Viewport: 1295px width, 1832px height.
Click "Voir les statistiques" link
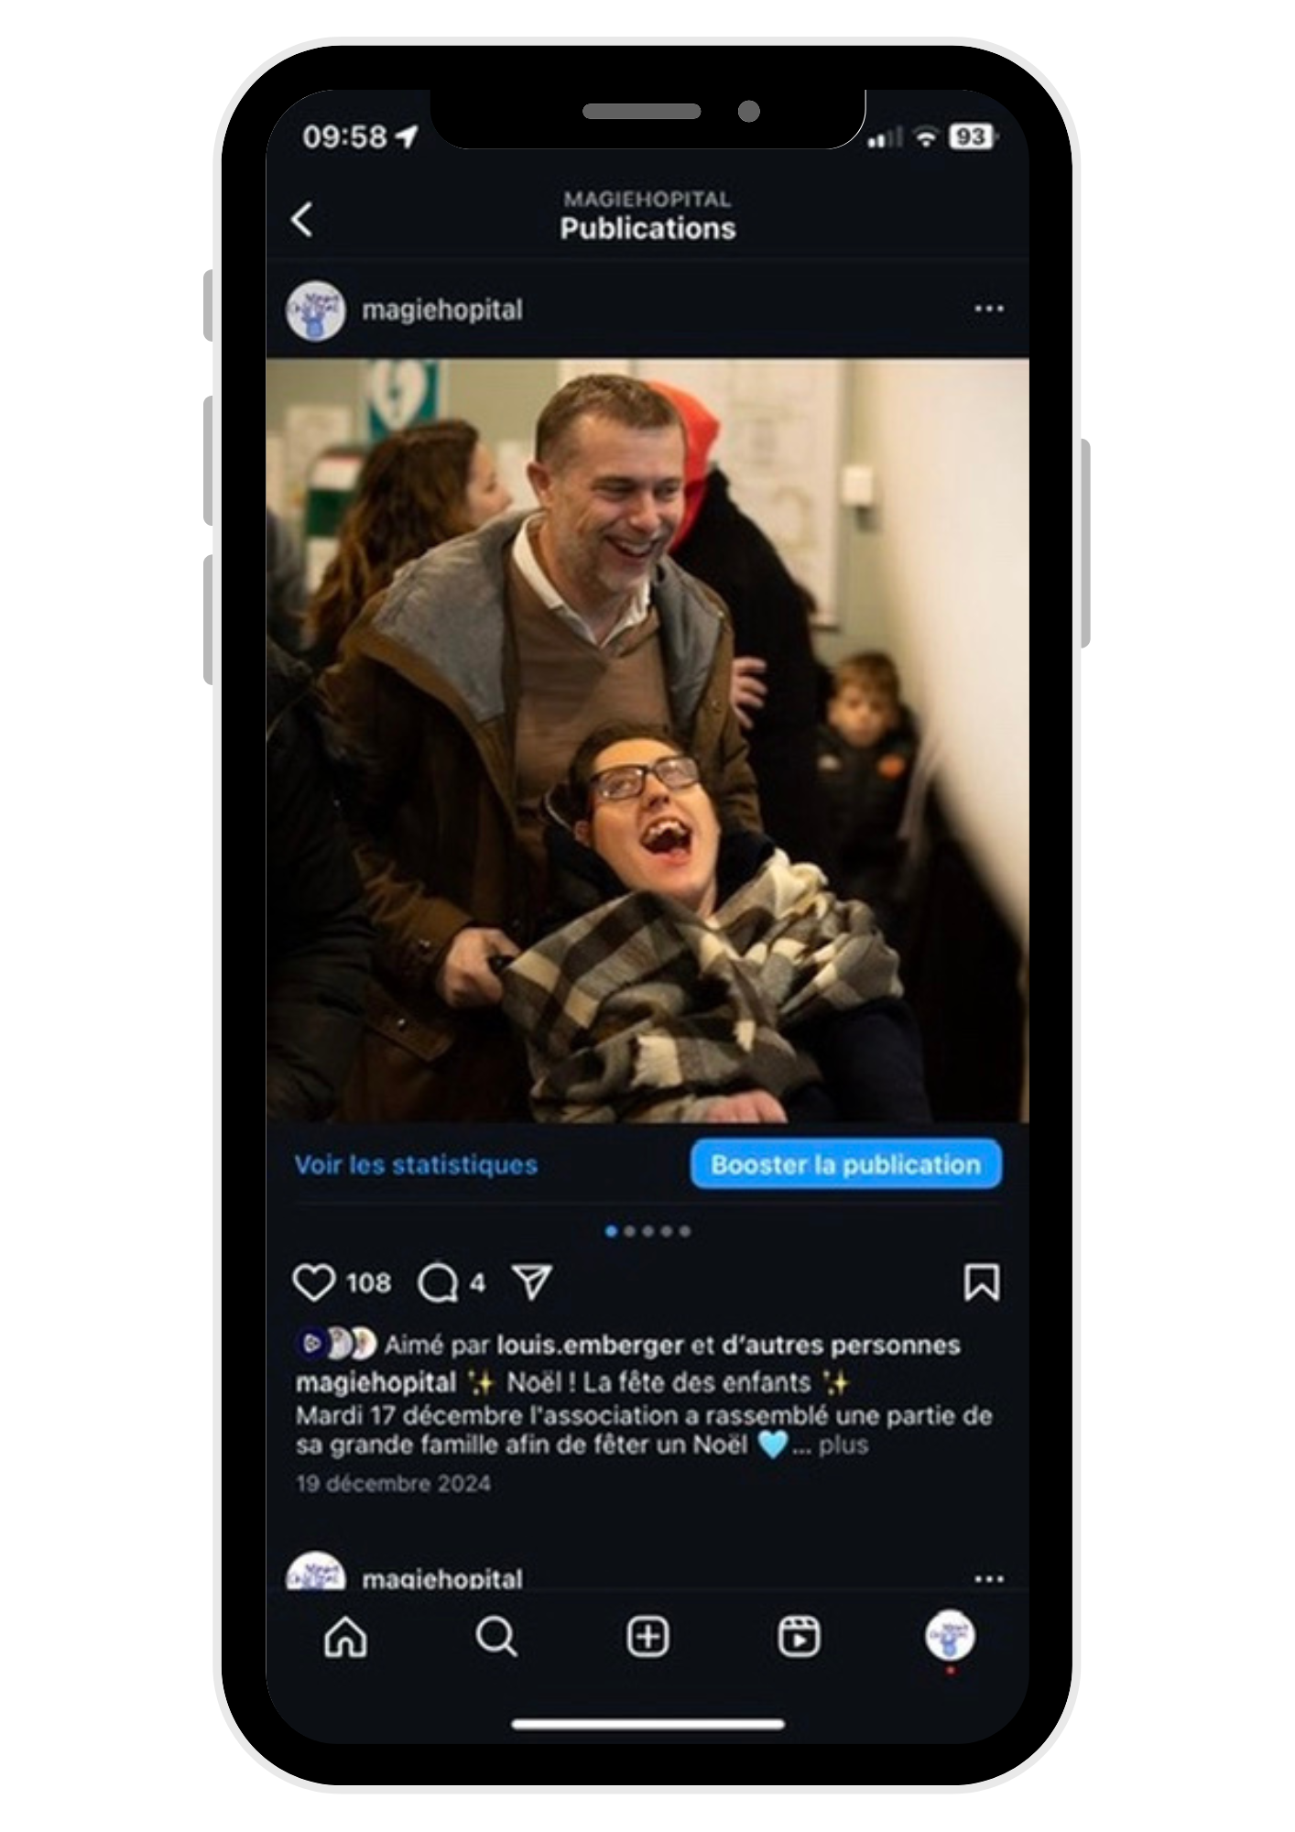[416, 1165]
